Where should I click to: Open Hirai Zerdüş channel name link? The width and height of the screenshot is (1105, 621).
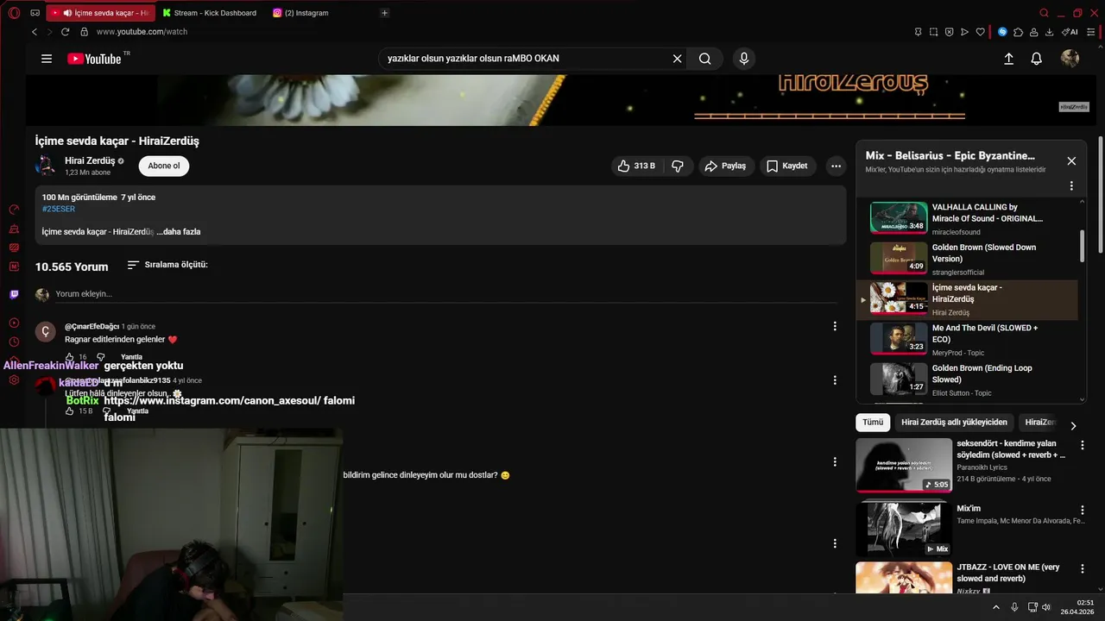click(x=90, y=160)
